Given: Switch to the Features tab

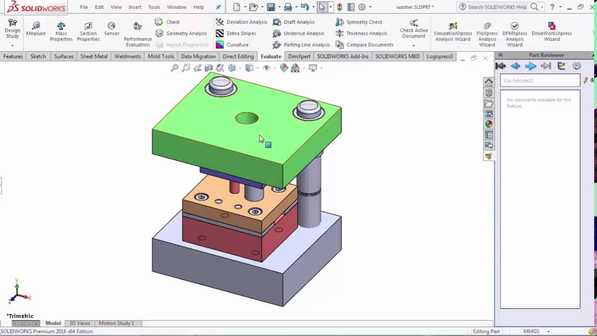Looking at the screenshot, I should (13, 56).
